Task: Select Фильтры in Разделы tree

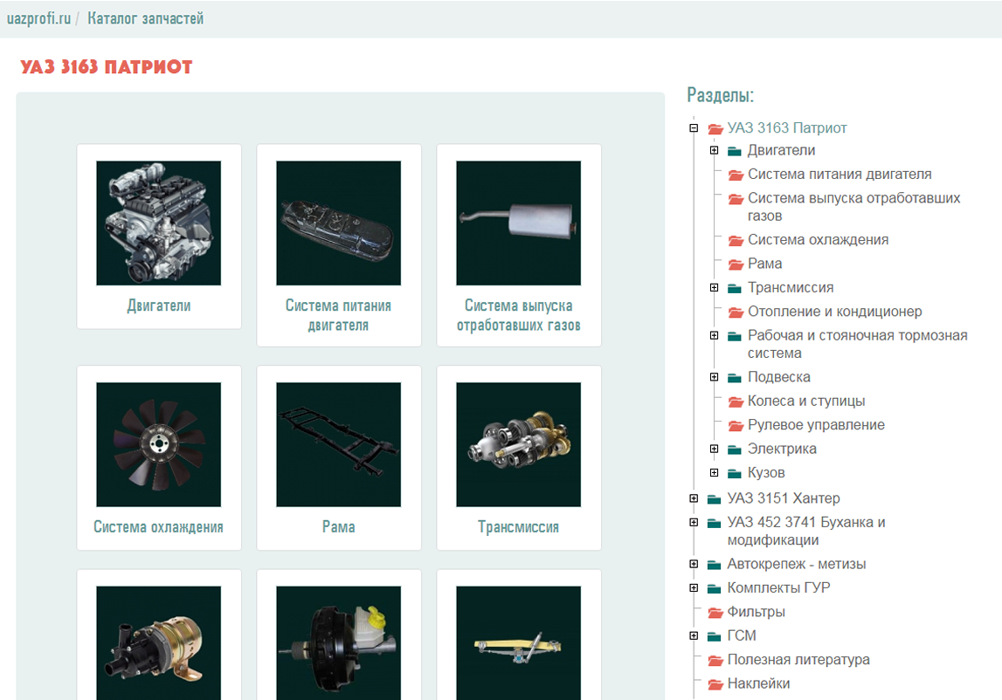Action: 756,612
